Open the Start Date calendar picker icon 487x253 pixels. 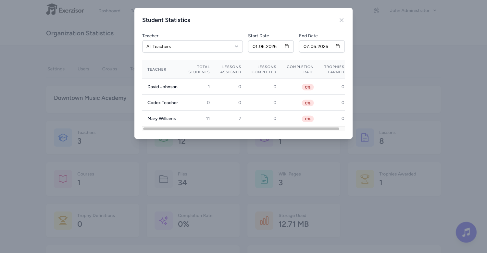click(x=287, y=46)
